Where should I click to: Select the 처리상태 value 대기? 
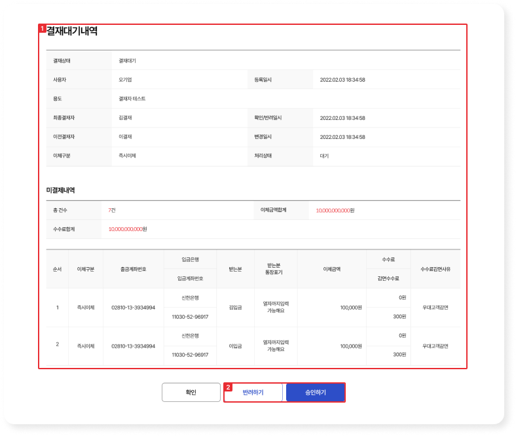click(x=324, y=156)
